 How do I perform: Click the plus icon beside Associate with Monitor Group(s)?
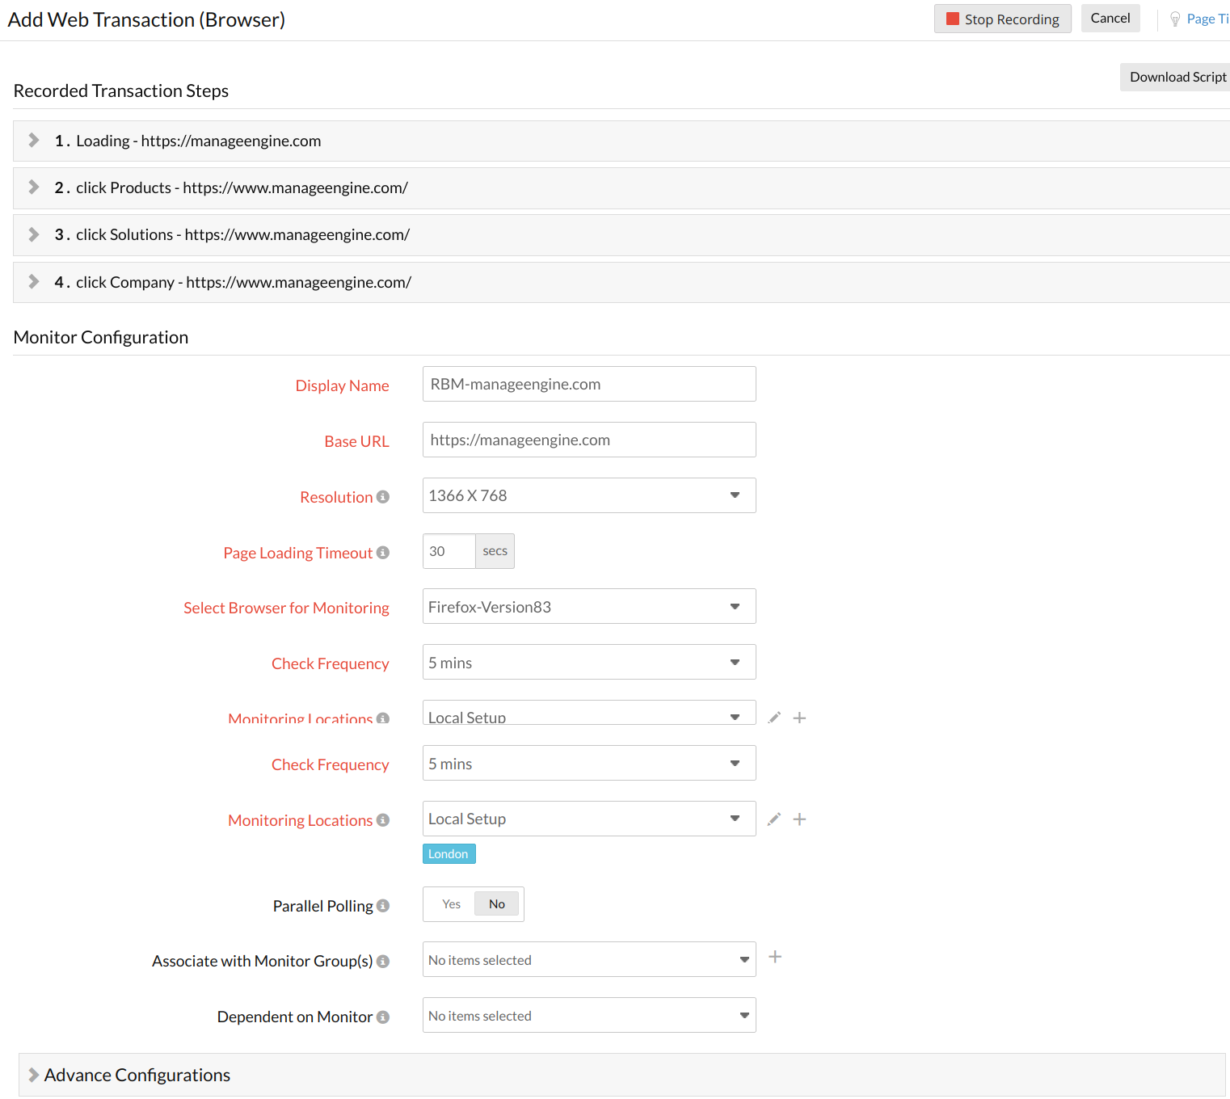click(x=774, y=957)
